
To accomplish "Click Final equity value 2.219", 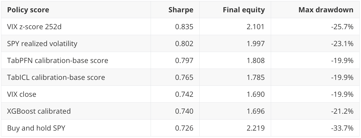I will click(256, 128).
